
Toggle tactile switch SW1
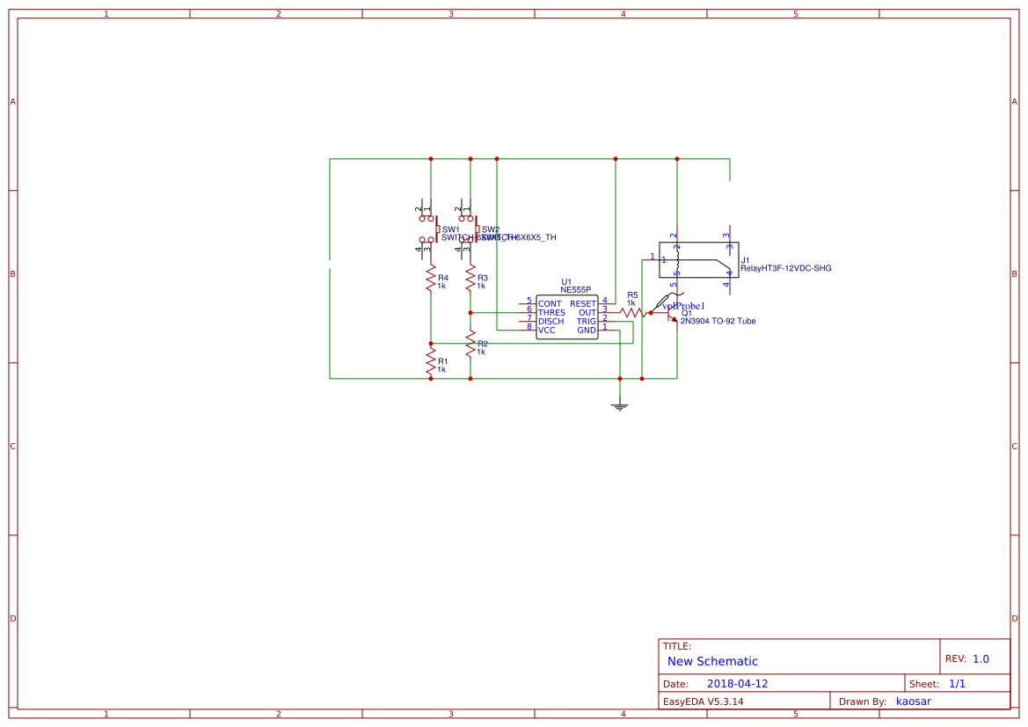pyautogui.click(x=430, y=227)
